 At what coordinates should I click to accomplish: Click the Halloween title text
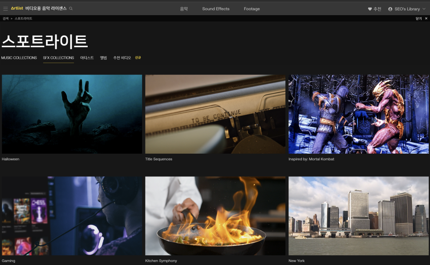[x=10, y=159]
